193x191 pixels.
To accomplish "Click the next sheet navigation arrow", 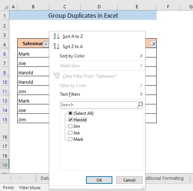I will [x=21, y=178].
